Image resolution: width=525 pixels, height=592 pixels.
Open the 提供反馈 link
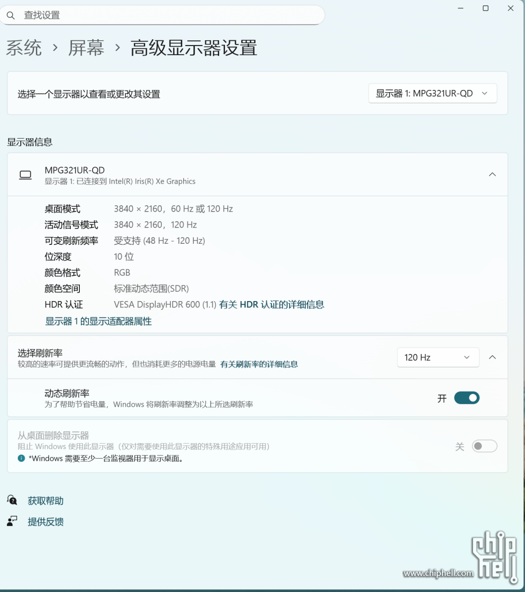[46, 522]
